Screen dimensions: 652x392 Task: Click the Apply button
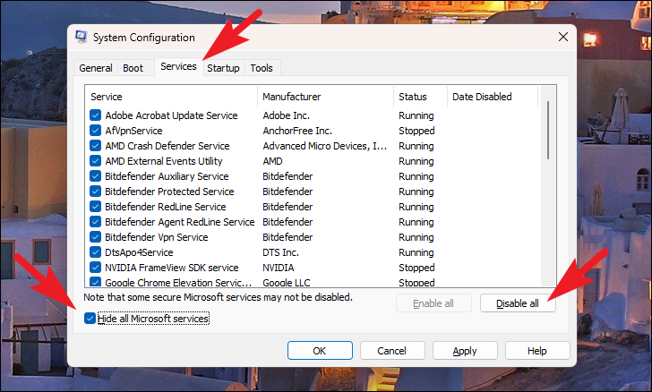pyautogui.click(x=465, y=351)
